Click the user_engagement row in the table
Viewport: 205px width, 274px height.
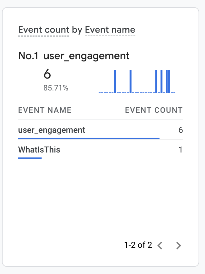52,130
